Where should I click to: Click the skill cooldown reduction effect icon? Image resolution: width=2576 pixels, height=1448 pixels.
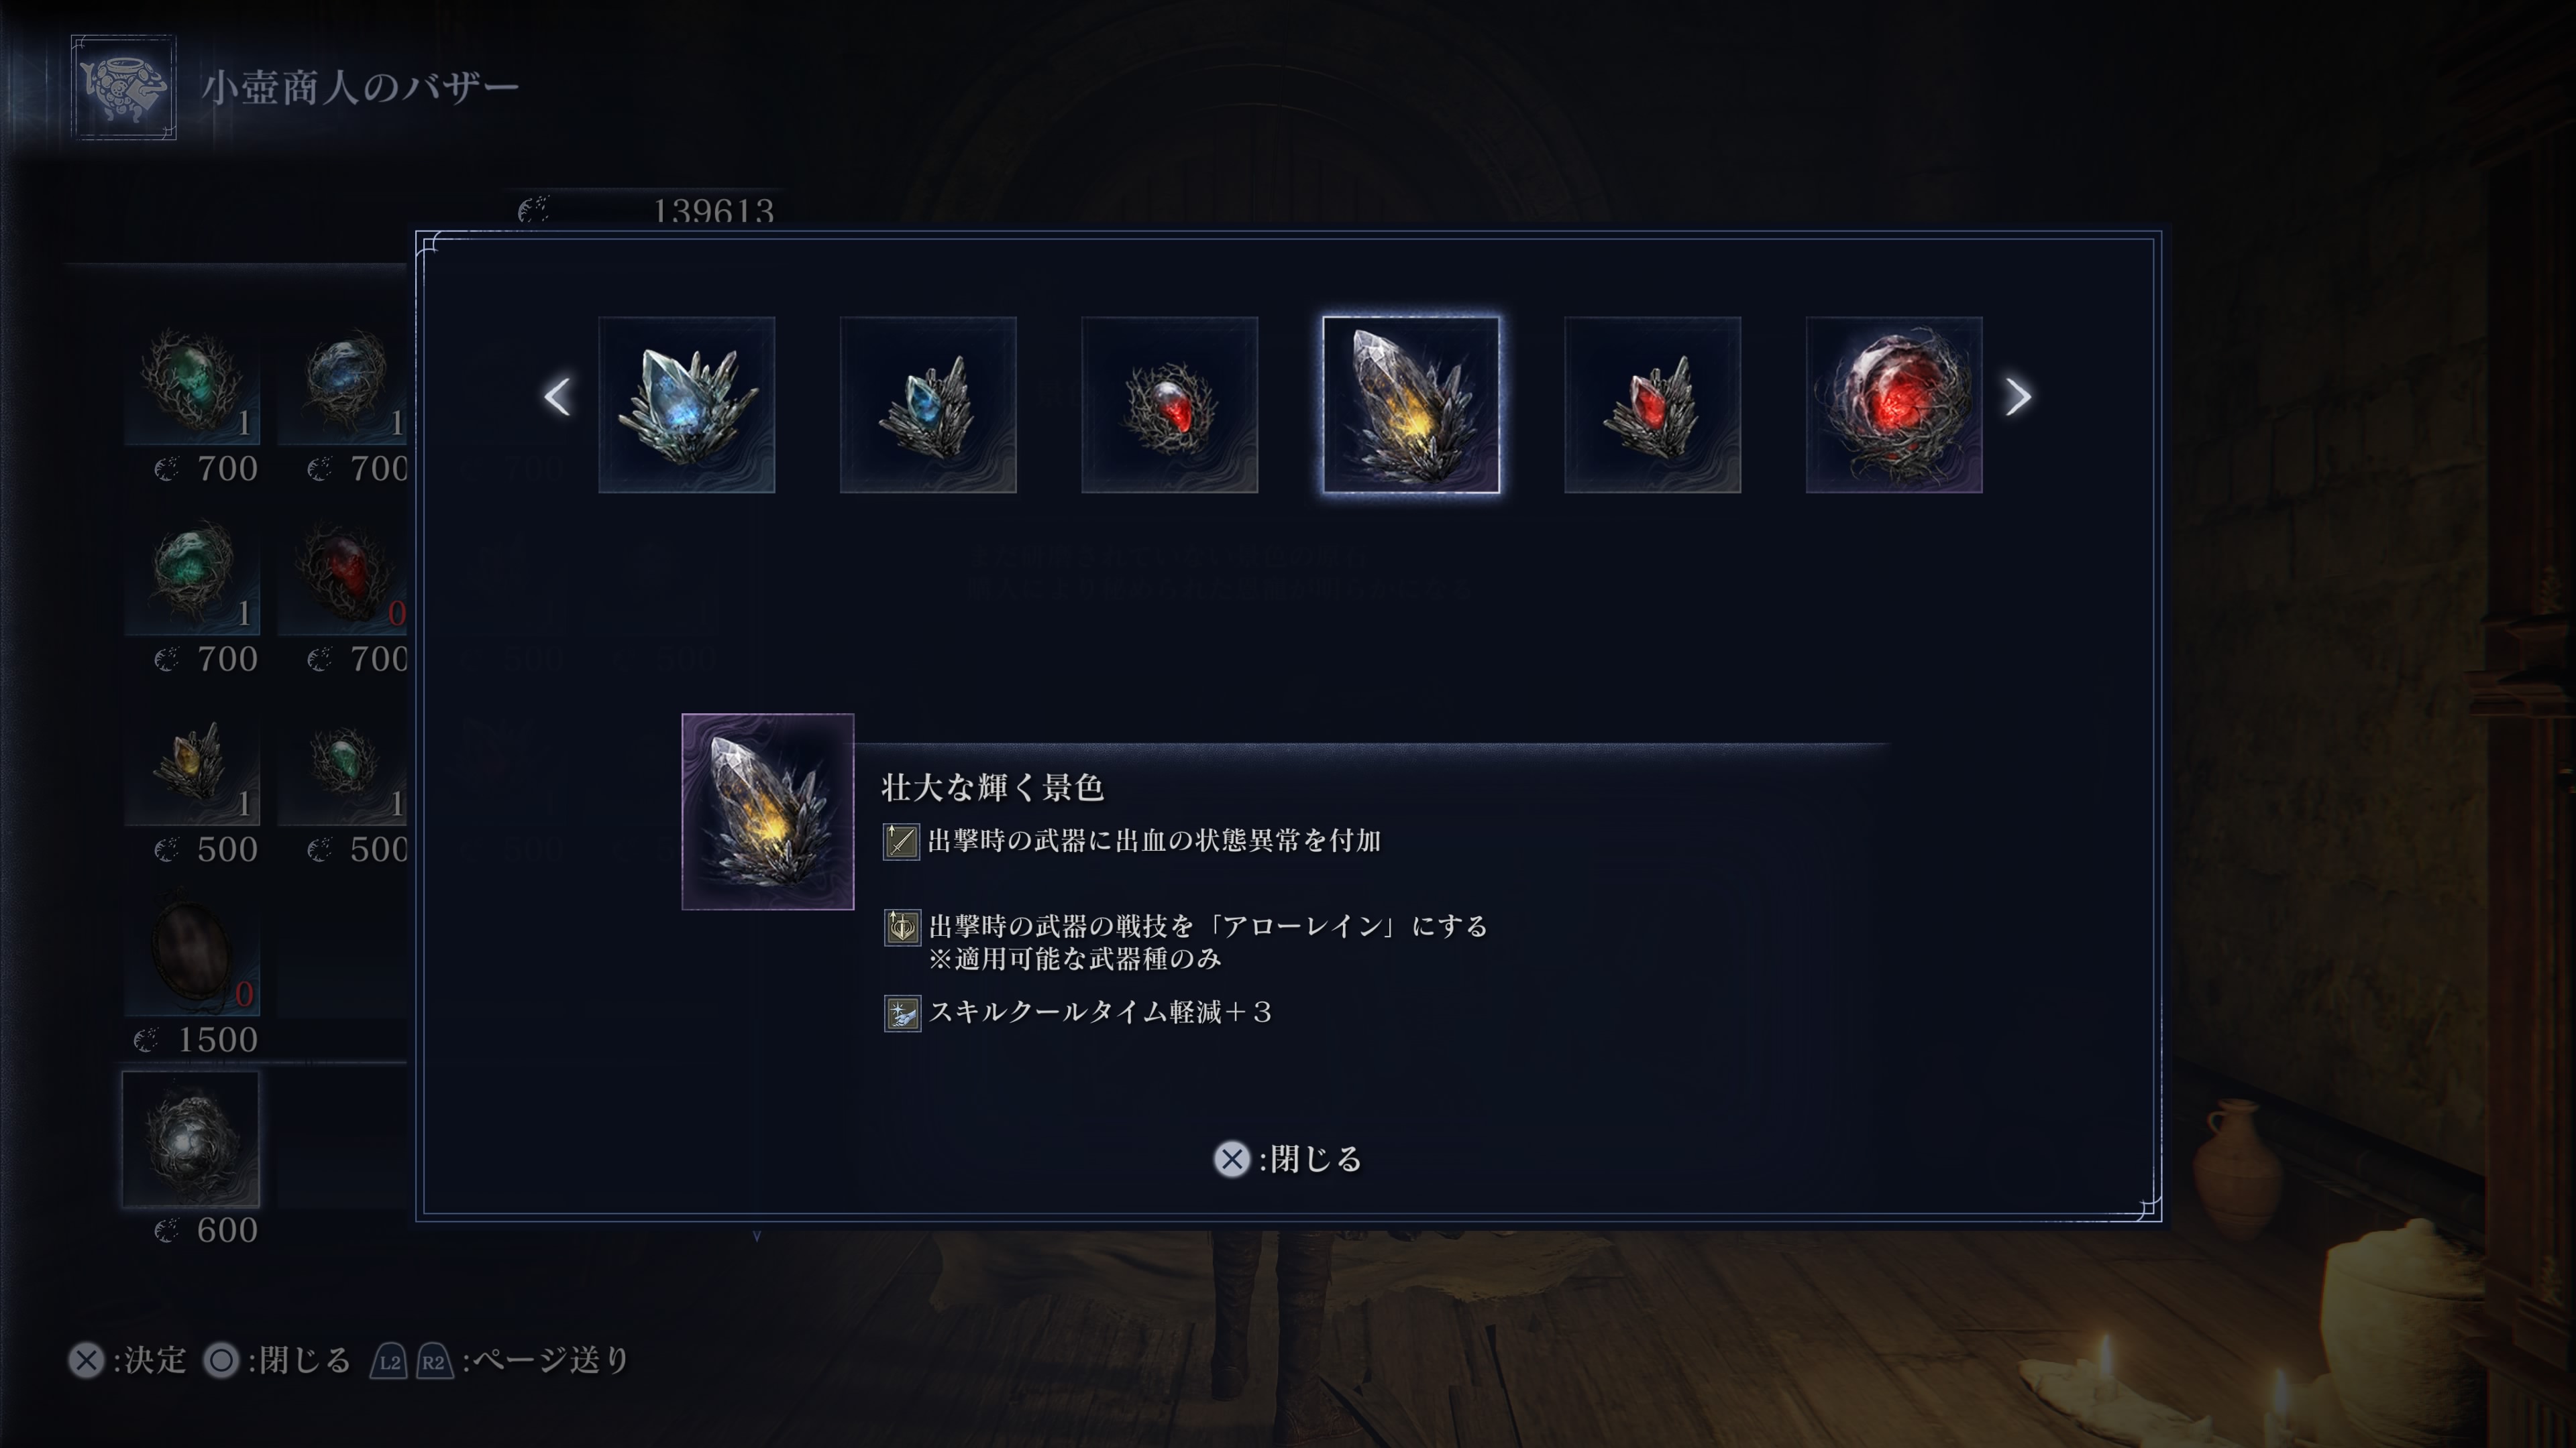click(x=902, y=1014)
